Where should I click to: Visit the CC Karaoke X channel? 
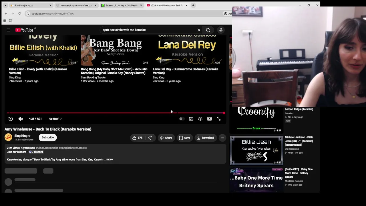coord(292,149)
